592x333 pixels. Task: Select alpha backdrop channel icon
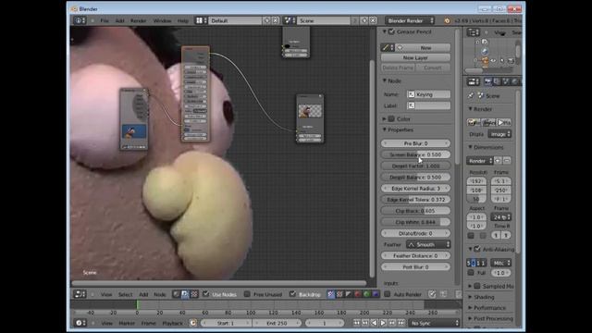pos(348,294)
